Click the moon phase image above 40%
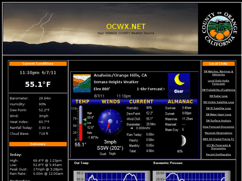 [183, 140]
